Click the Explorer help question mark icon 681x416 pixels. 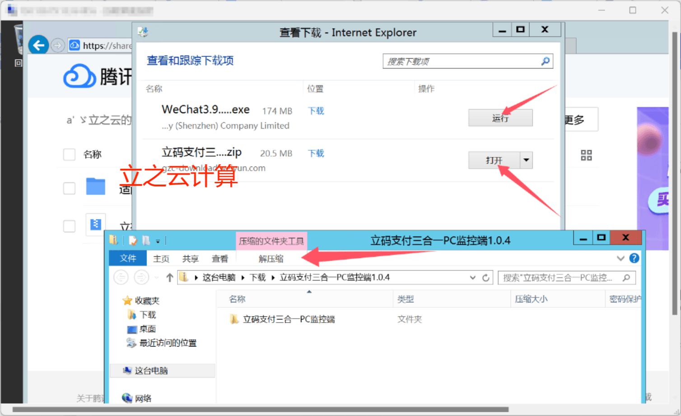[x=634, y=258]
